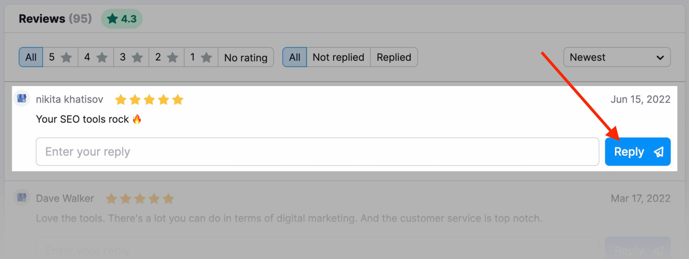
Task: Click the Google Business icon beside Dave Walker
Action: tap(22, 197)
